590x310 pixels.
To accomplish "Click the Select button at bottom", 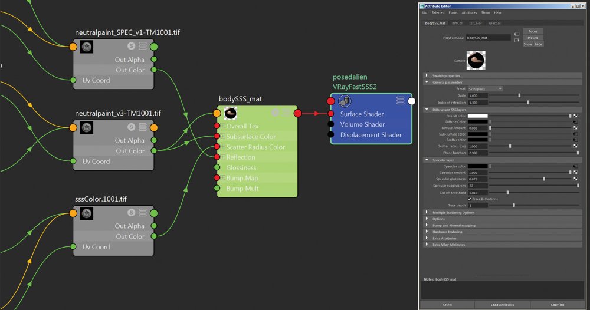I will coord(447,305).
